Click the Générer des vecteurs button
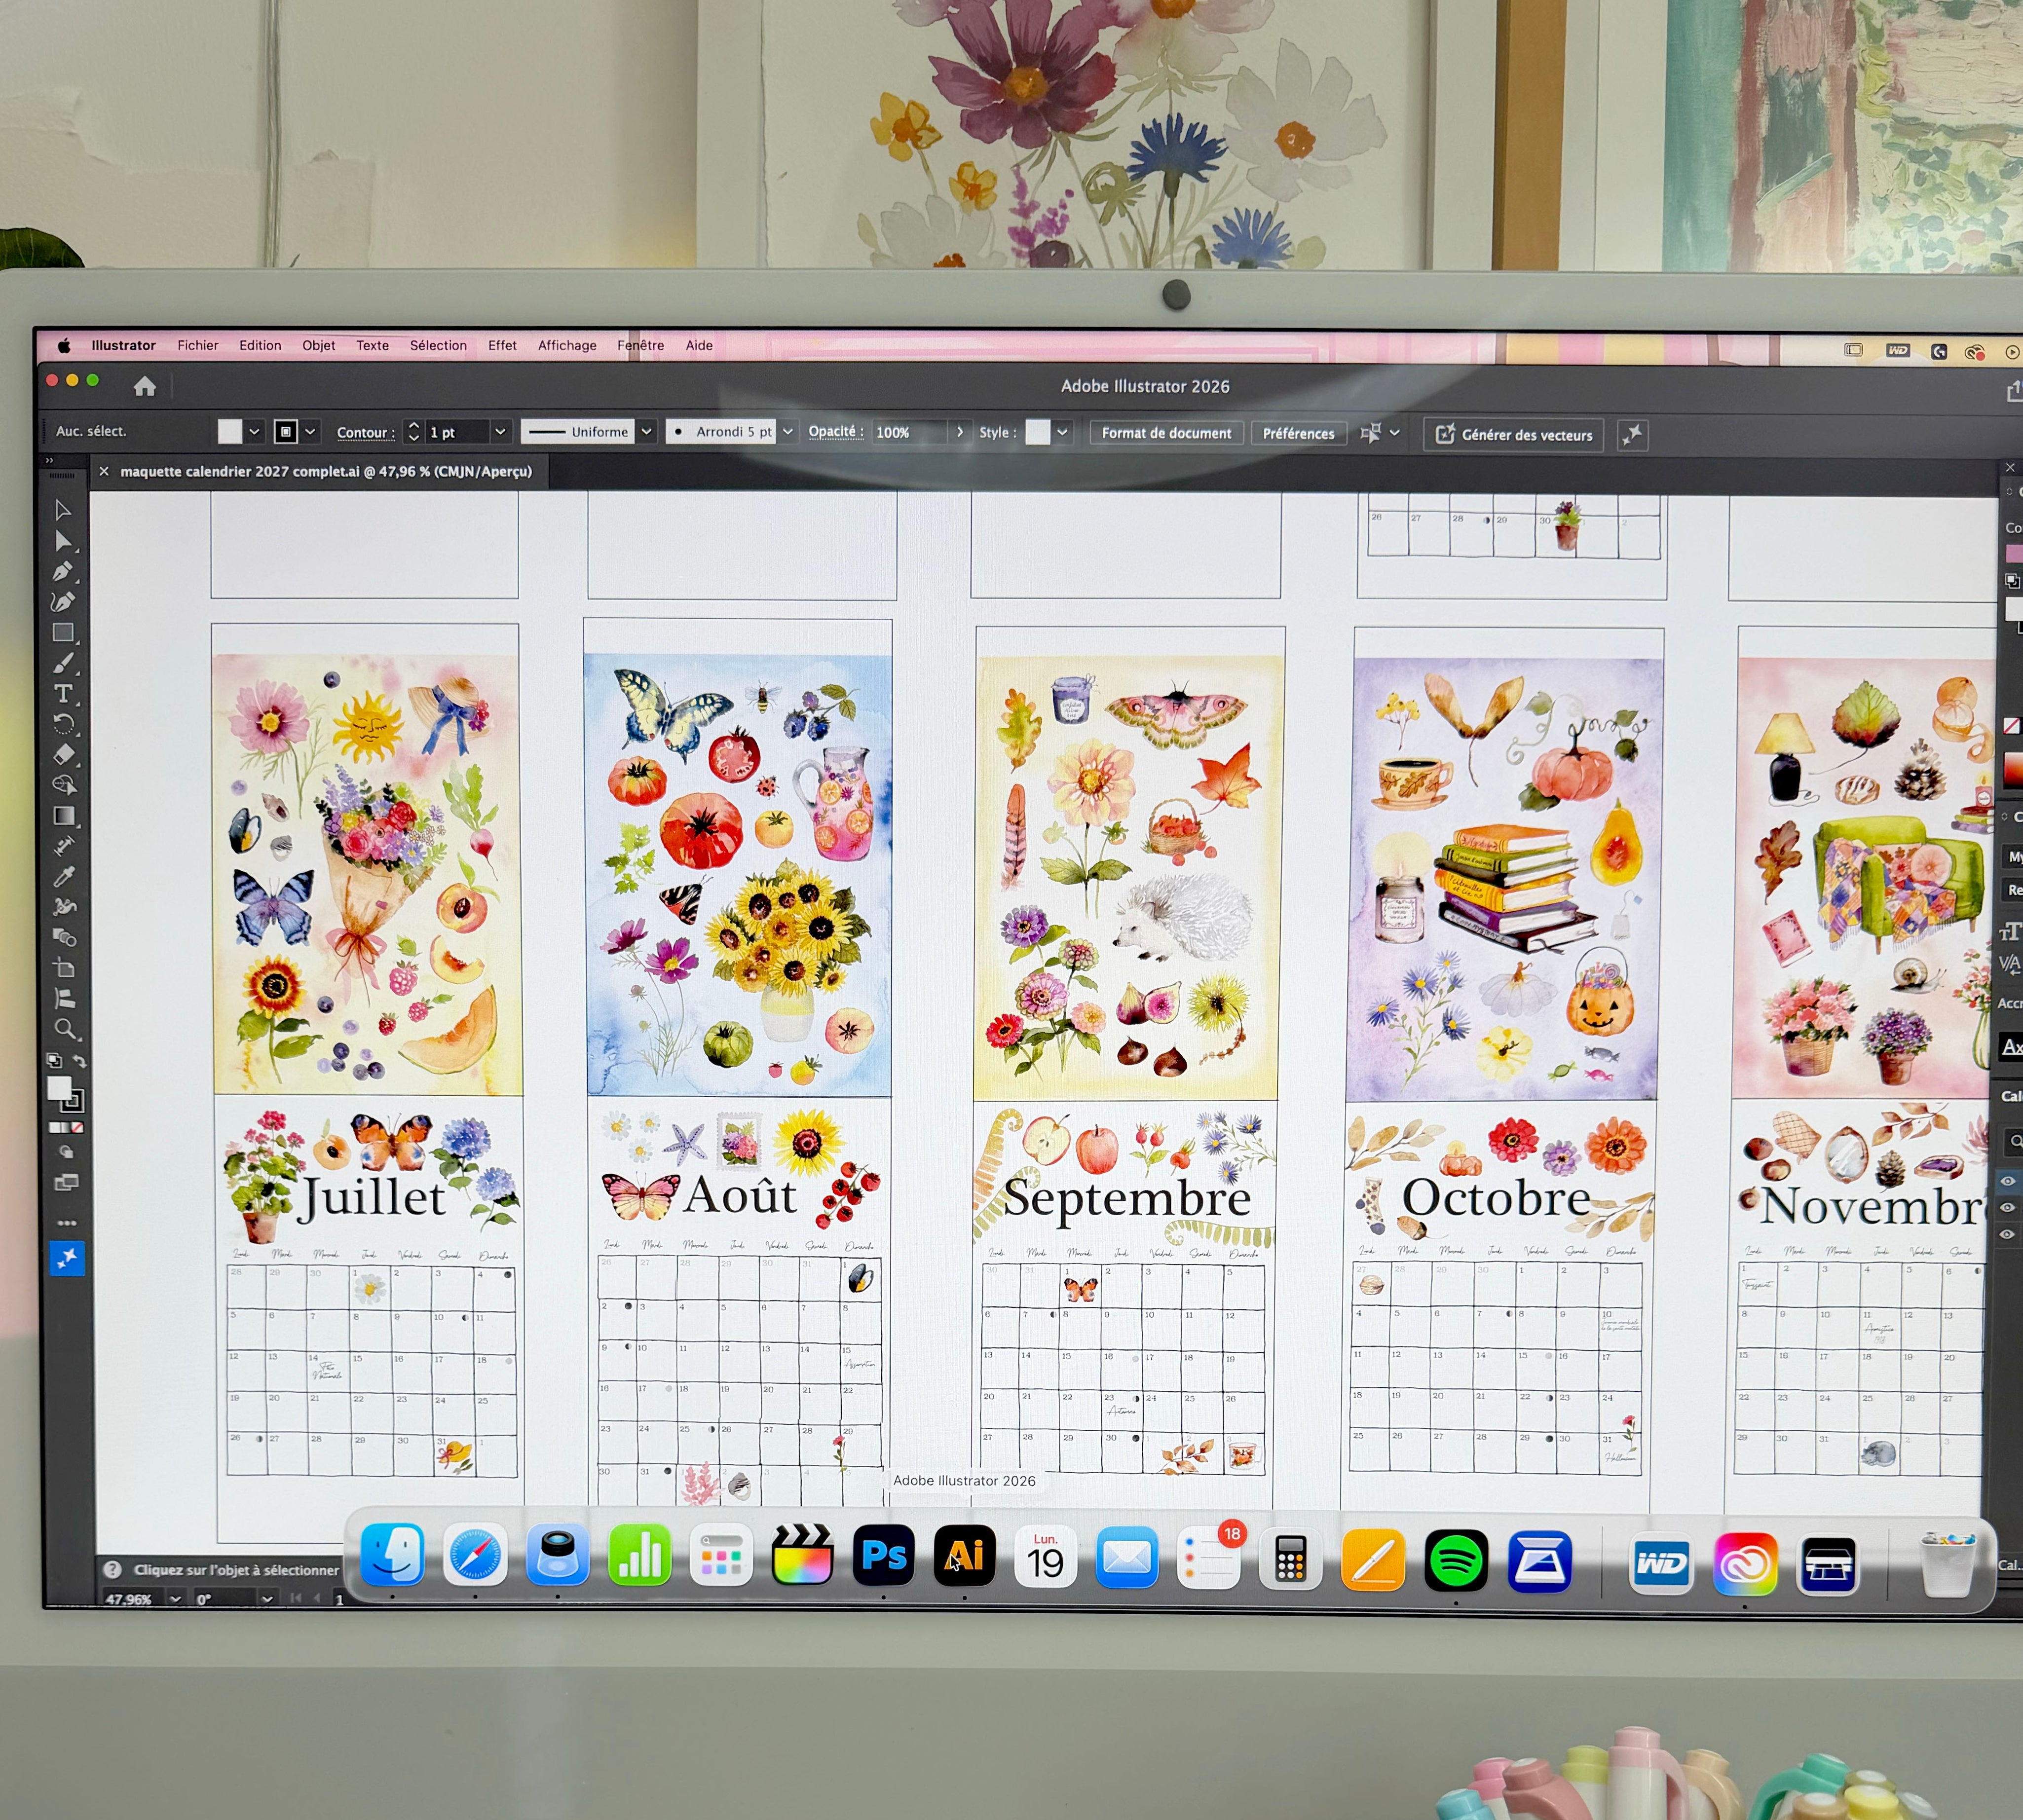The height and width of the screenshot is (1820, 2023). click(1514, 435)
